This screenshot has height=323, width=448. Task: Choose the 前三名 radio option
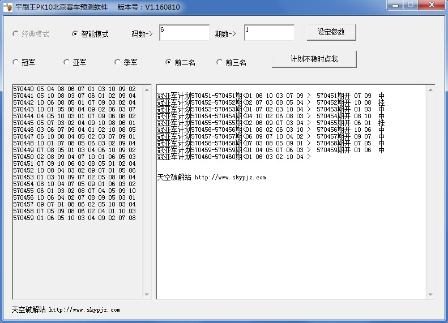tap(220, 62)
